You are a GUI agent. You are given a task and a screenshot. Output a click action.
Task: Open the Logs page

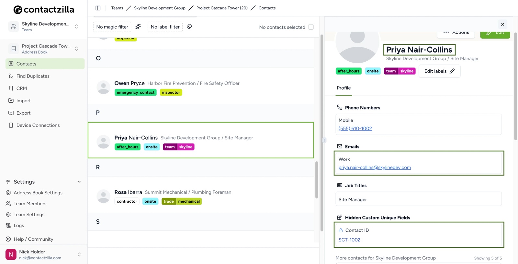tap(18, 226)
